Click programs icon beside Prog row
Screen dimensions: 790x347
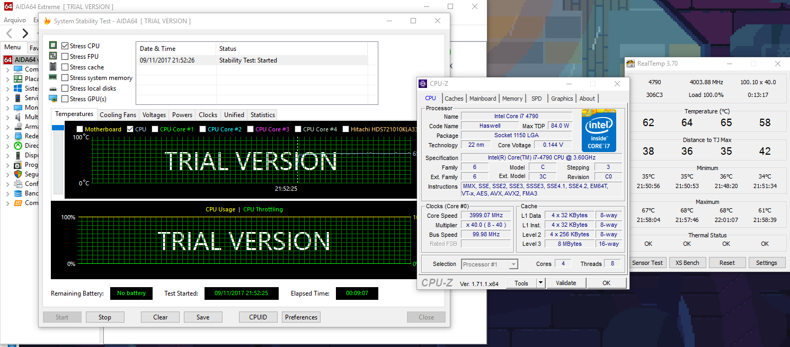click(18, 165)
